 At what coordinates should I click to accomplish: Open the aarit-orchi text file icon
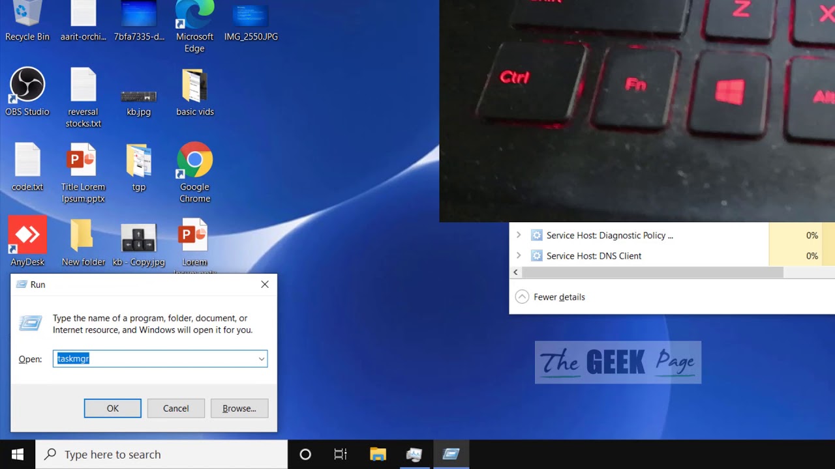83,20
